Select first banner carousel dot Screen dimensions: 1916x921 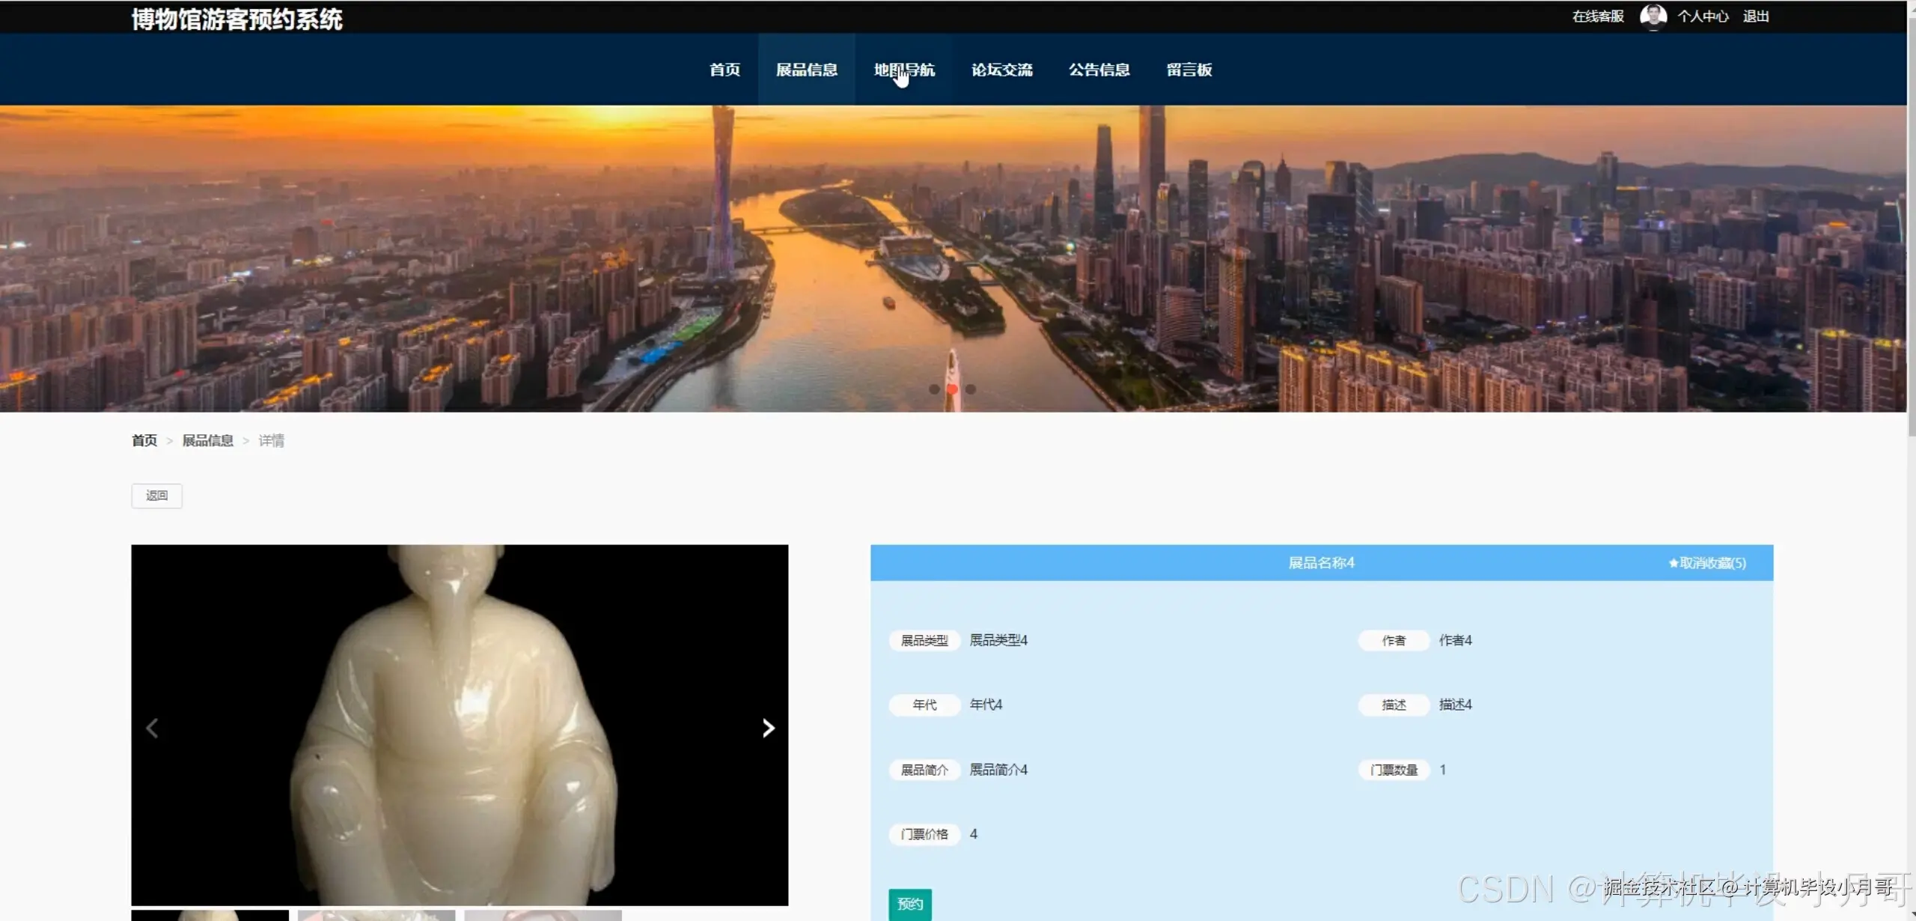coord(934,389)
